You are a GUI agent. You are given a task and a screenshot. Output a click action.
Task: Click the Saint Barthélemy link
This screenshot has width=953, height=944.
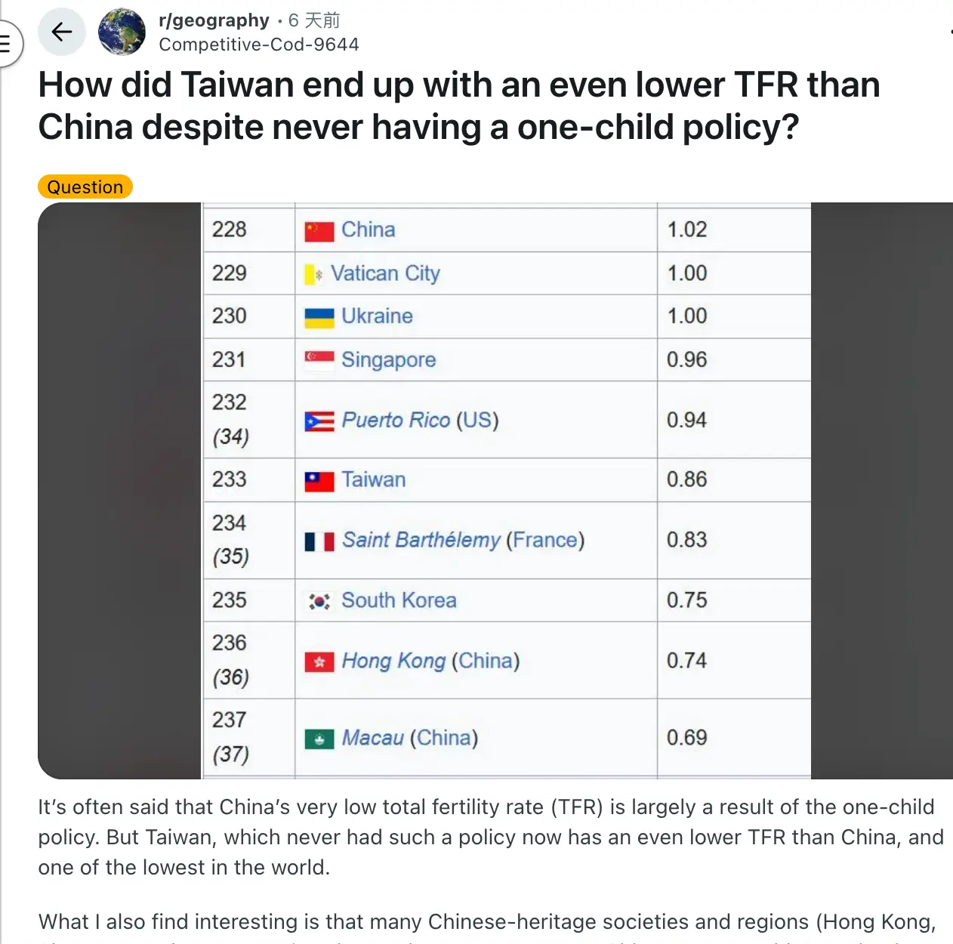[x=421, y=540]
